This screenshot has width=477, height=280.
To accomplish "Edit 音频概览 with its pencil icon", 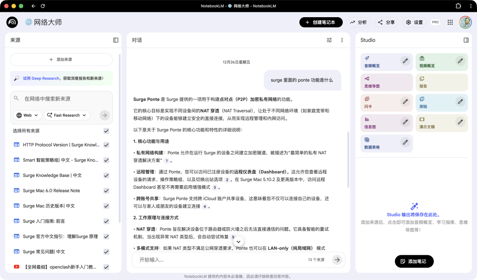I will [x=405, y=61].
